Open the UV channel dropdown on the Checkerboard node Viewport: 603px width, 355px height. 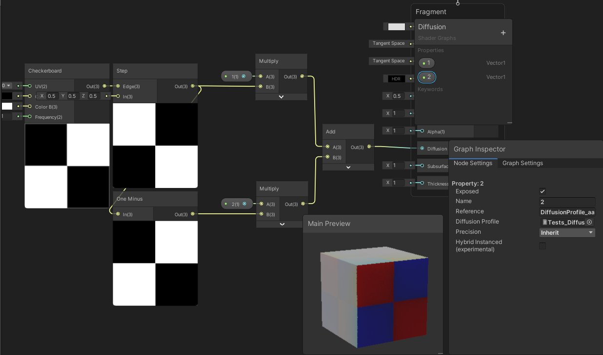(x=7, y=86)
